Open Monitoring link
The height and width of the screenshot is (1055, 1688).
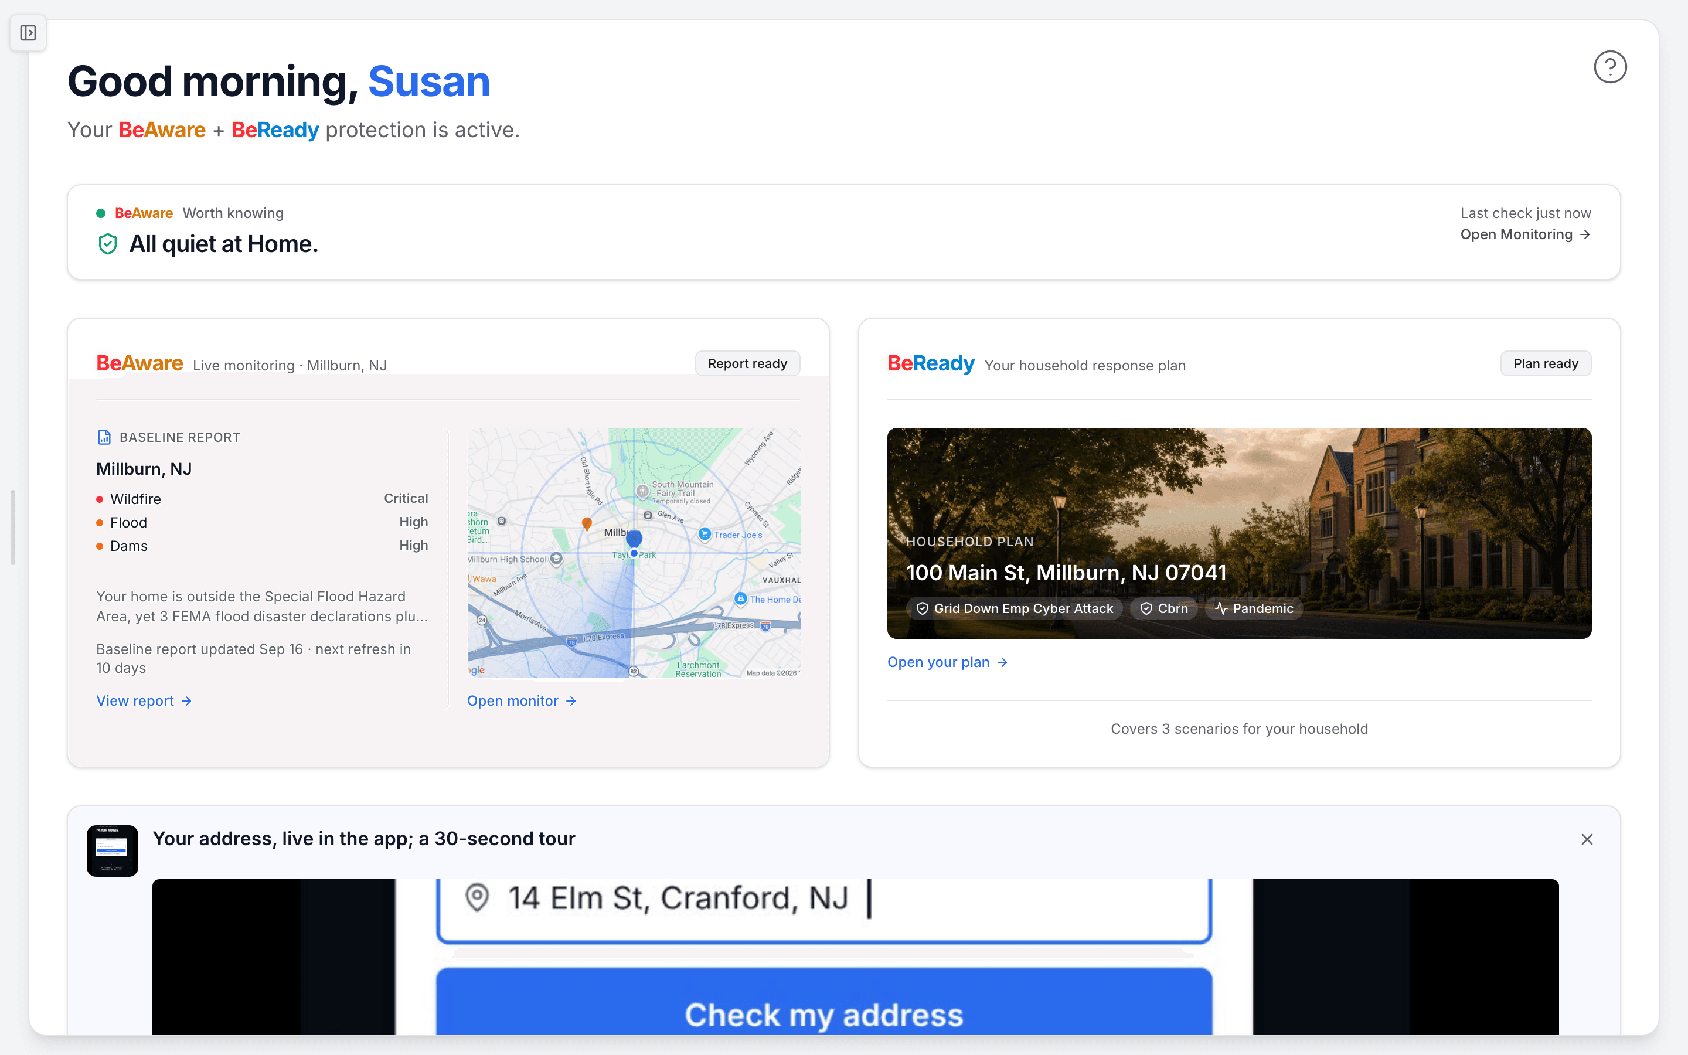coord(1526,234)
